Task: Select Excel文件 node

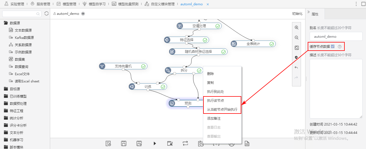Action: point(19,74)
